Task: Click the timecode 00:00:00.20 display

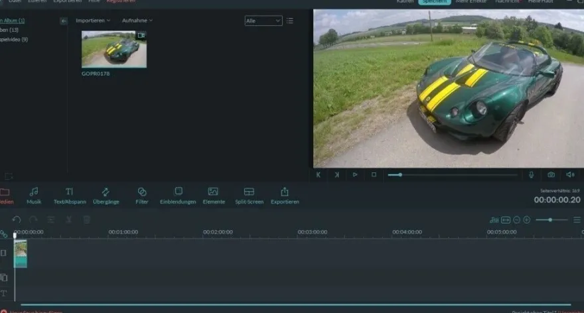Action: pyautogui.click(x=557, y=200)
